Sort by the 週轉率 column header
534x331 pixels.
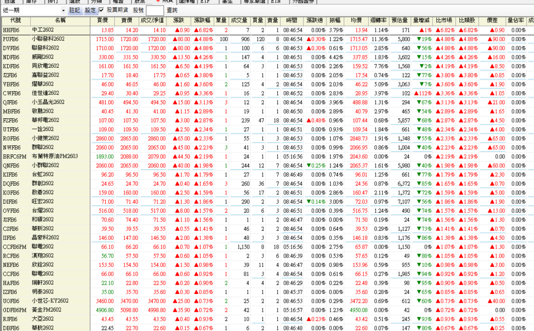(382, 20)
